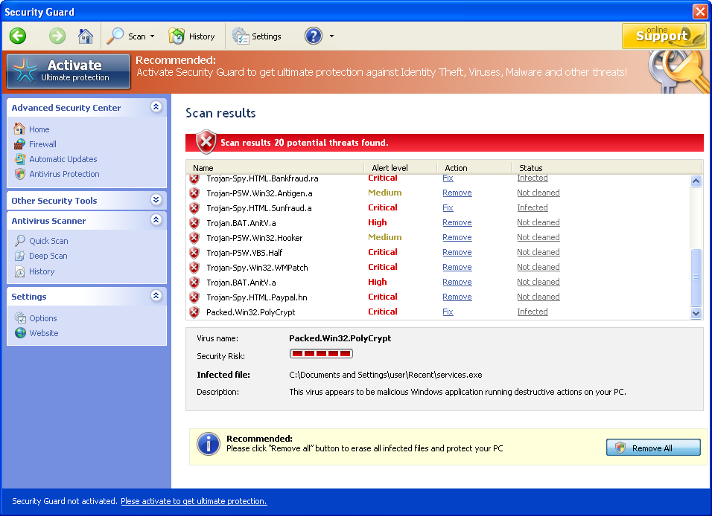Open the Scan dropdown arrow in toolbar

click(152, 36)
